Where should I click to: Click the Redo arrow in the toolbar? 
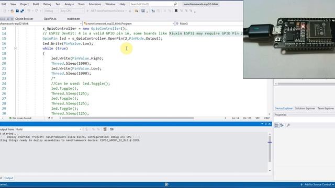click(37, 11)
